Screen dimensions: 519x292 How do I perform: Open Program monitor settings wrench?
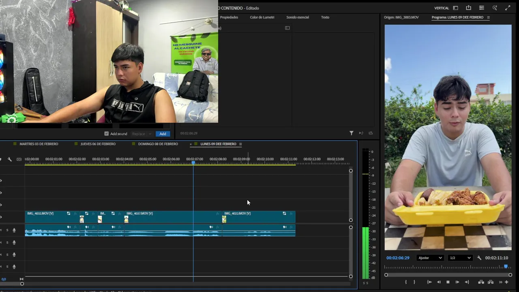[x=479, y=258]
